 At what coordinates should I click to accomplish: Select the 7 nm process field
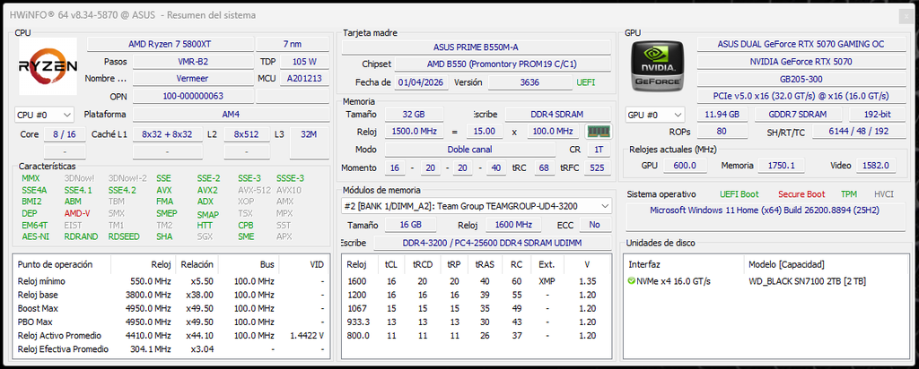pos(293,44)
